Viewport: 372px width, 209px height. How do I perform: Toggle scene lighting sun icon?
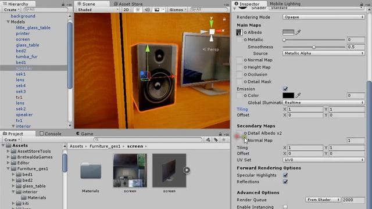tap(138, 9)
